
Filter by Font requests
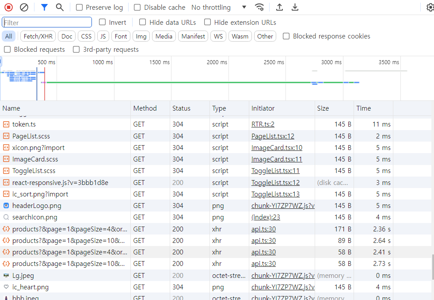pyautogui.click(x=121, y=36)
